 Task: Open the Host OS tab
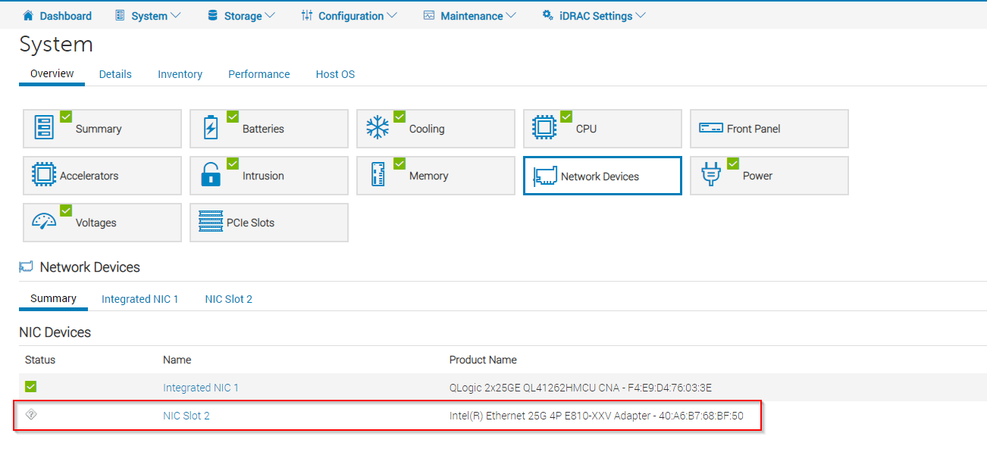(335, 73)
